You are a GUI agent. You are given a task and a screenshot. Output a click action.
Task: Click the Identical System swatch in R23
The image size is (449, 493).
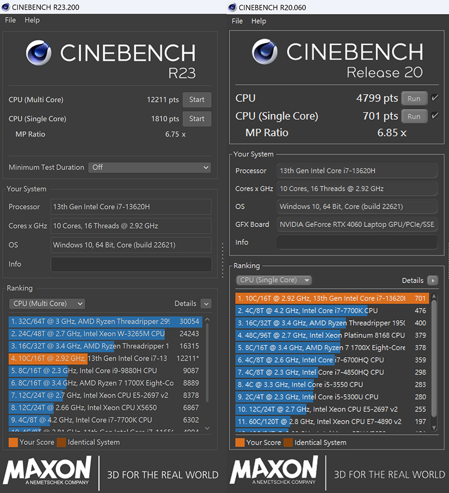coord(61,443)
